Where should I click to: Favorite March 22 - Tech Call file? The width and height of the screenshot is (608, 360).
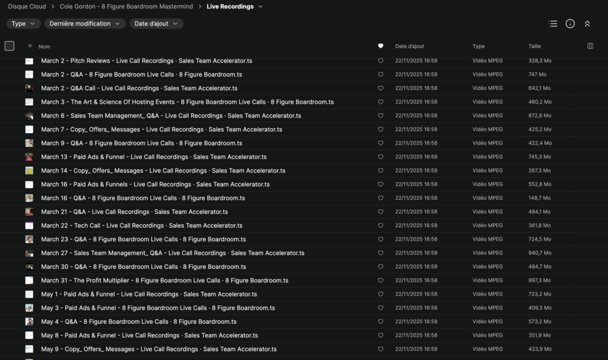point(381,225)
